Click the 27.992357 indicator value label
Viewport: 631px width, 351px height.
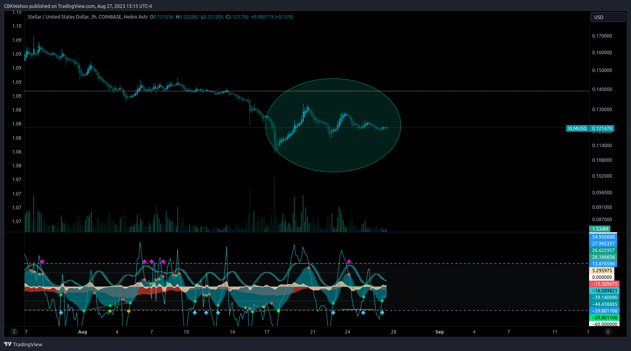(x=603, y=244)
